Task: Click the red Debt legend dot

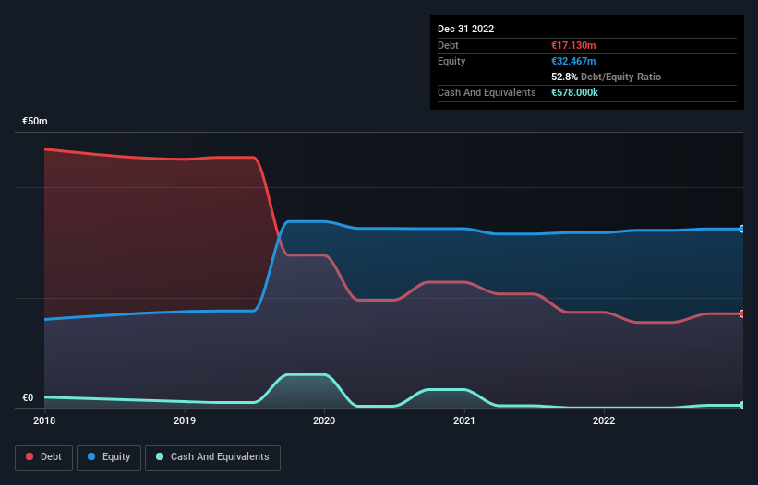Action: [x=30, y=456]
